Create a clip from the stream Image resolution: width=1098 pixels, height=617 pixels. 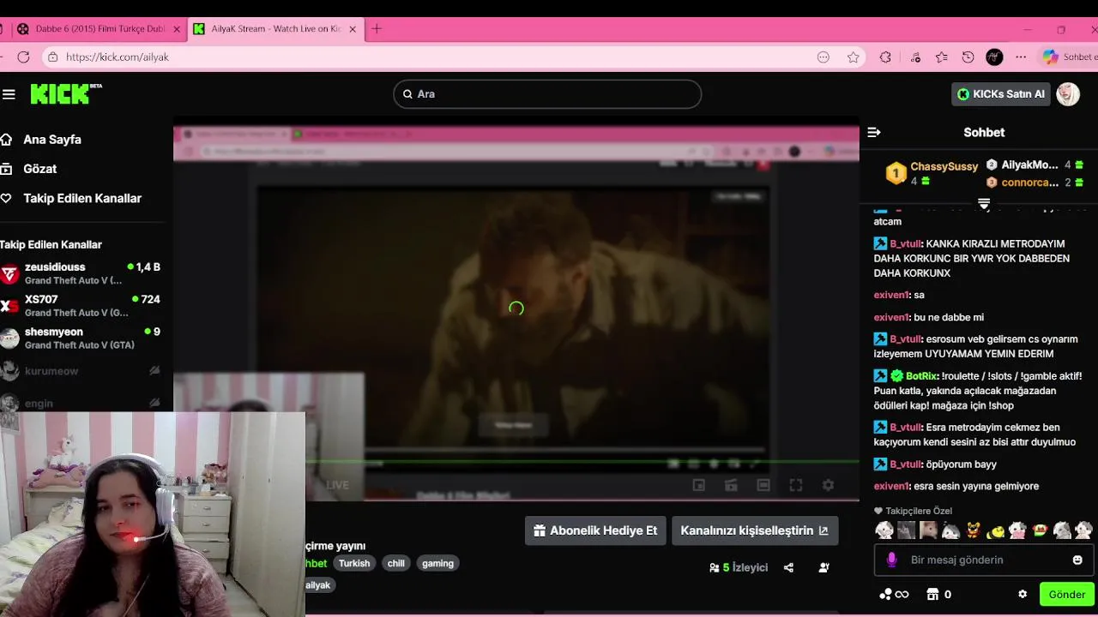click(x=731, y=485)
